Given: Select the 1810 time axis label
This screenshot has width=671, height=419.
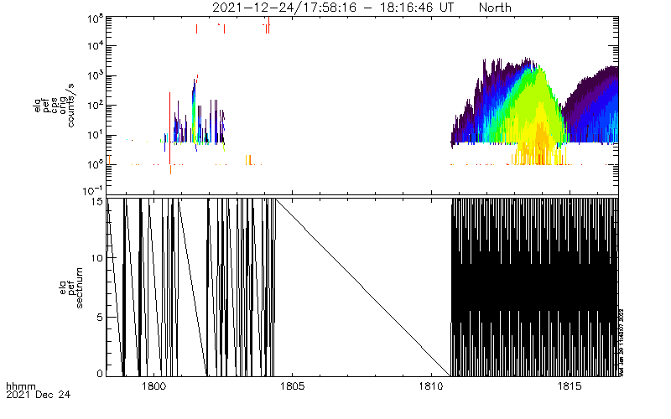Looking at the screenshot, I should (x=431, y=386).
